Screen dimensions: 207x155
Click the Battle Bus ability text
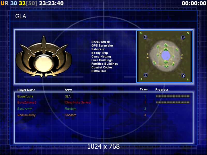click(x=99, y=71)
